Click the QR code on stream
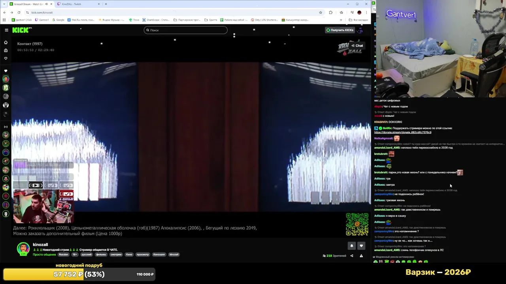 [357, 224]
